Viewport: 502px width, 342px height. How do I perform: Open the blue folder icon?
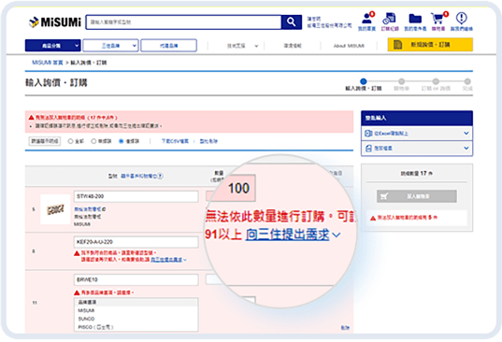point(415,19)
